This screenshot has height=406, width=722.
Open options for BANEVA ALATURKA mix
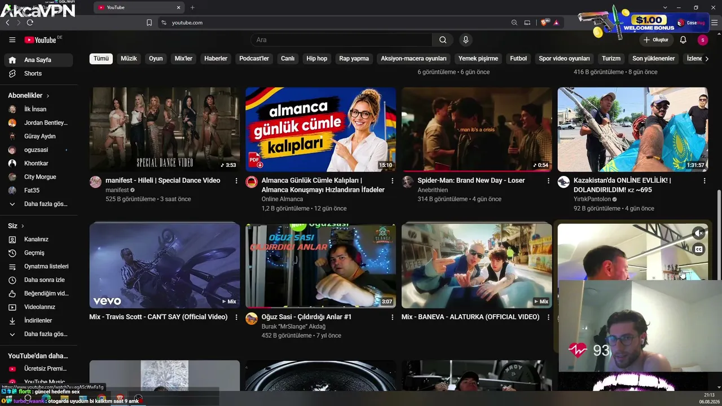[x=548, y=317]
